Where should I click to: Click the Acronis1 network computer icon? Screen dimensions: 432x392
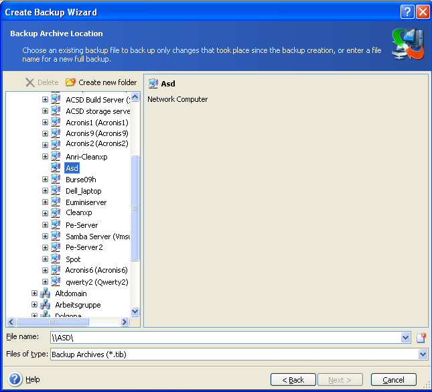(56, 122)
